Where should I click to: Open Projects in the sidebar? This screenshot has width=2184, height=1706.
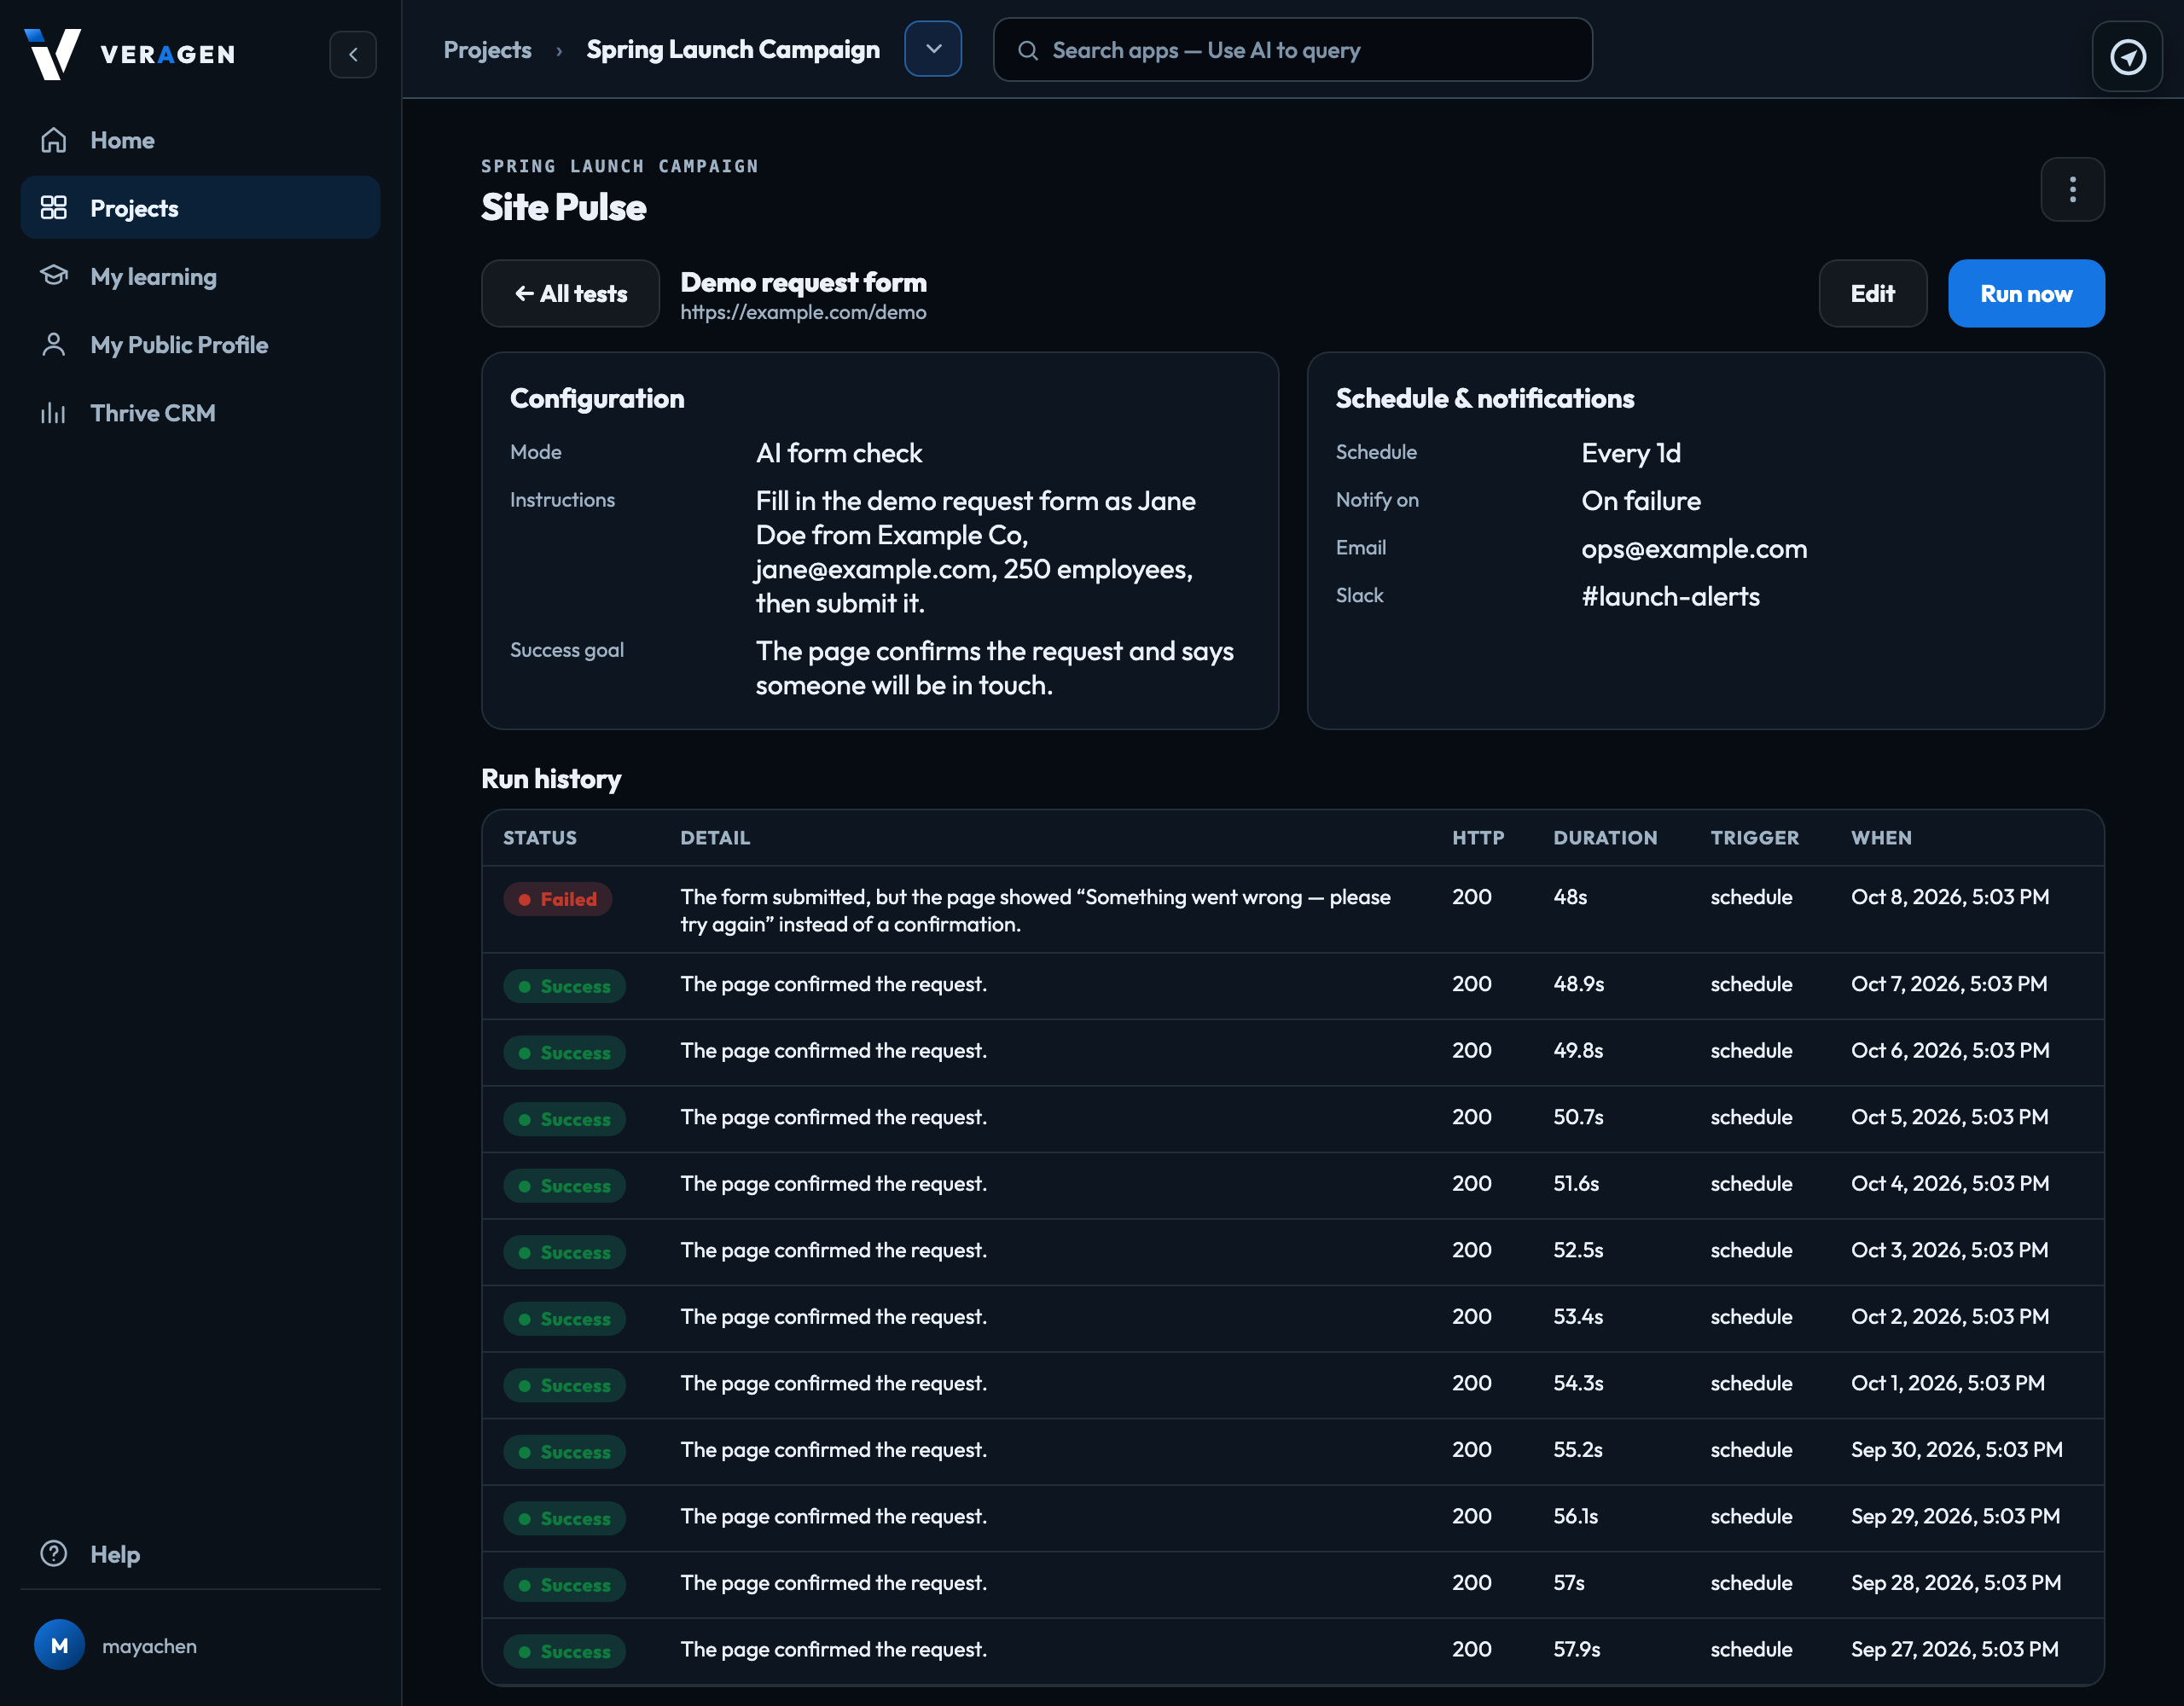click(200, 208)
